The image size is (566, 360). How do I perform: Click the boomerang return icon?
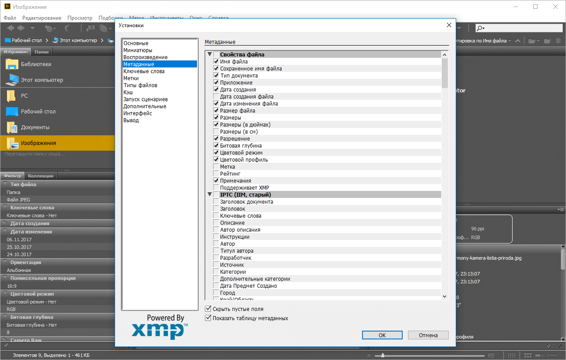(67, 28)
